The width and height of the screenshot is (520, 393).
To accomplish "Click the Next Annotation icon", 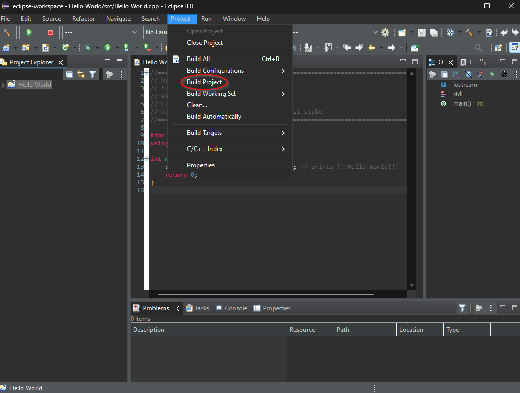I will pos(308,48).
